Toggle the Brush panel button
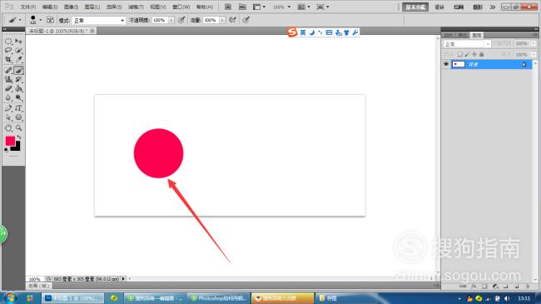 click(50, 20)
